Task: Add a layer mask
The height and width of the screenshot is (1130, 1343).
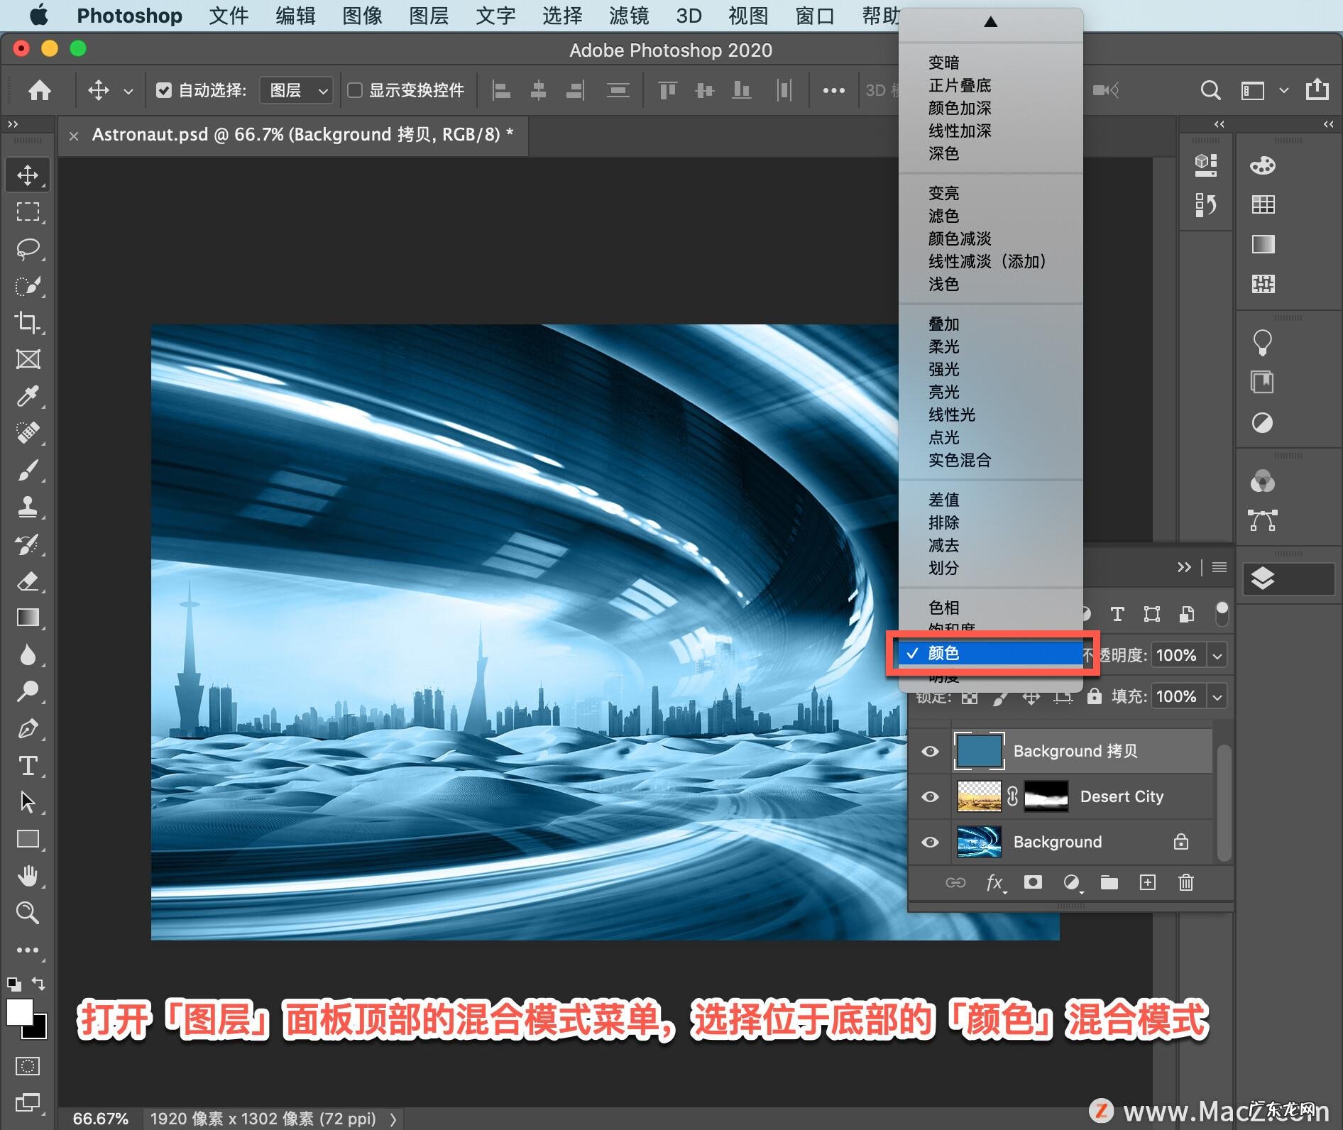Action: [1033, 882]
